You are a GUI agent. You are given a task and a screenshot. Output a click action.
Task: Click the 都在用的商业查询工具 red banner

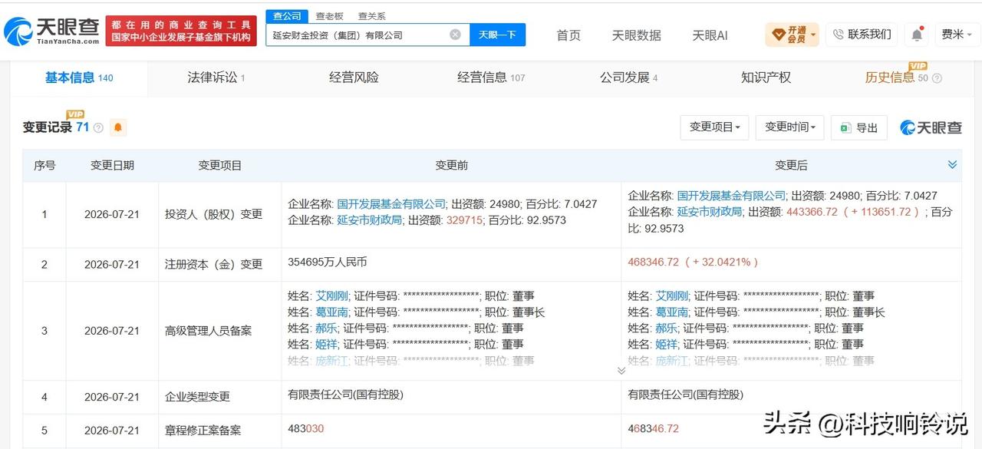[x=181, y=31]
